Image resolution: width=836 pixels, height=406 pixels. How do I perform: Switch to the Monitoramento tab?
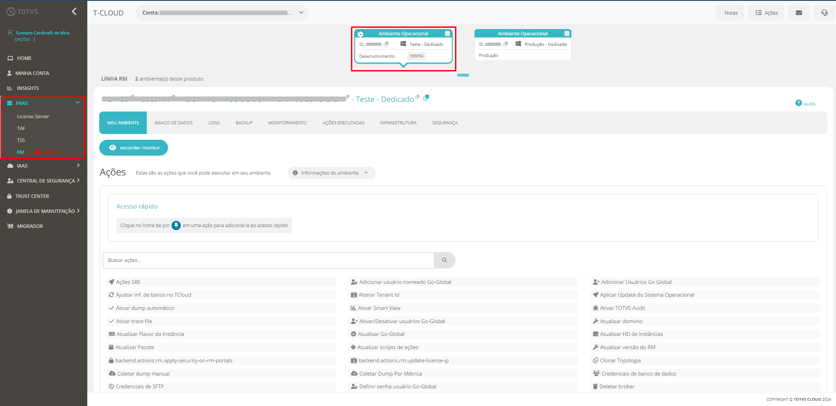click(287, 123)
